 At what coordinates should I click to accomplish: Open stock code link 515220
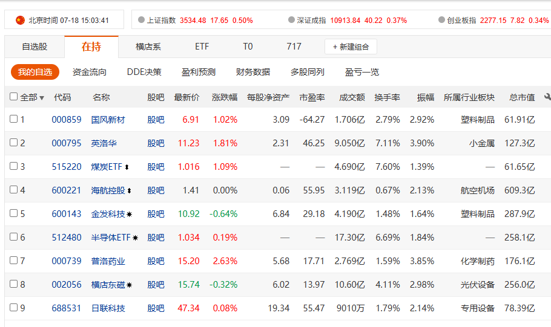[x=67, y=167]
